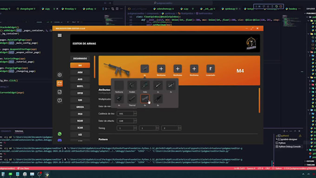This screenshot has height=178, width=316.
Task: Switch to the TERMINAL panel tab
Action: 19,131
